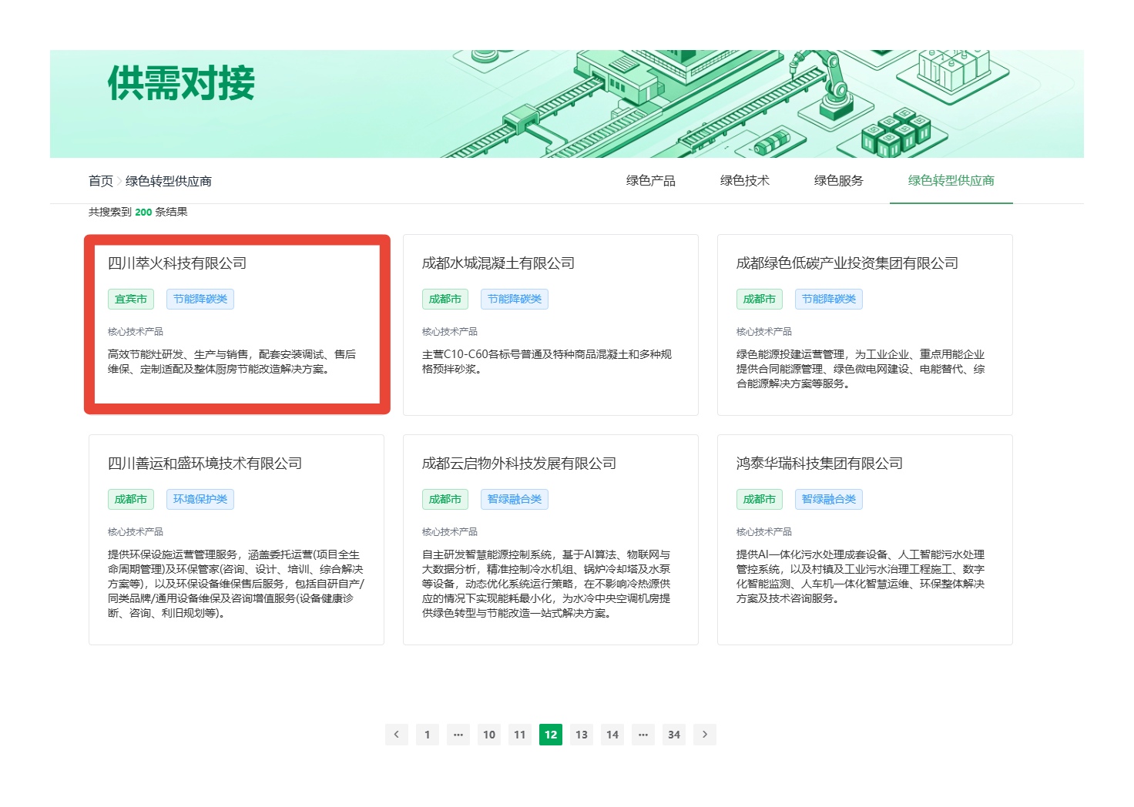Click 成都市 tag on 四川善运和盛 card
Viewport: 1134px width, 807px height.
coord(131,499)
